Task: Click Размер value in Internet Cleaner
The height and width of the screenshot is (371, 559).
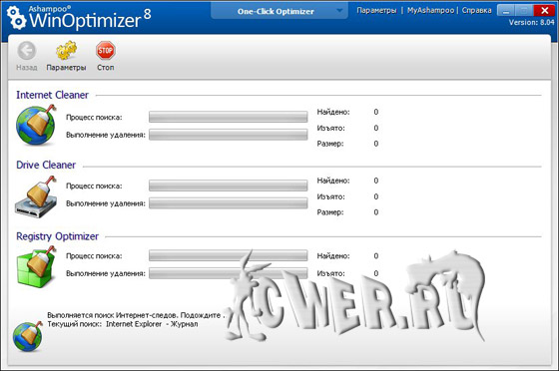Action: click(x=376, y=144)
